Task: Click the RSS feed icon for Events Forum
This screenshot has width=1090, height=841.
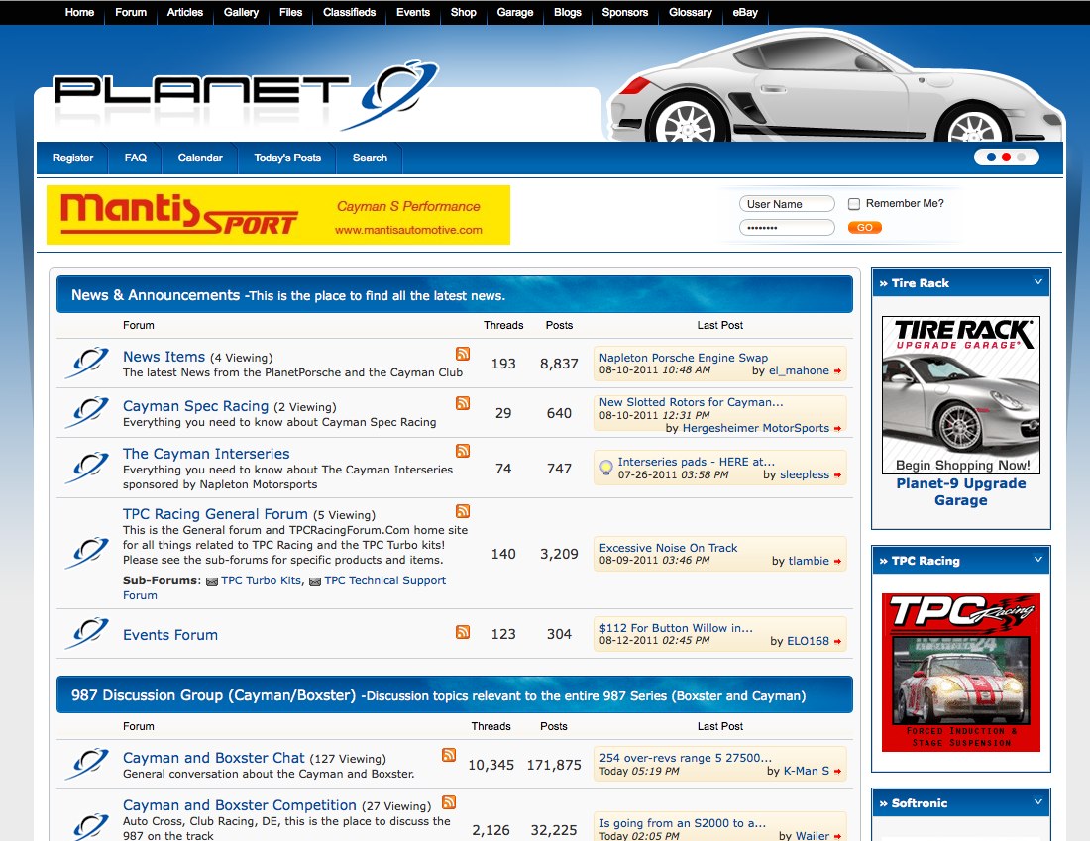Action: click(463, 632)
